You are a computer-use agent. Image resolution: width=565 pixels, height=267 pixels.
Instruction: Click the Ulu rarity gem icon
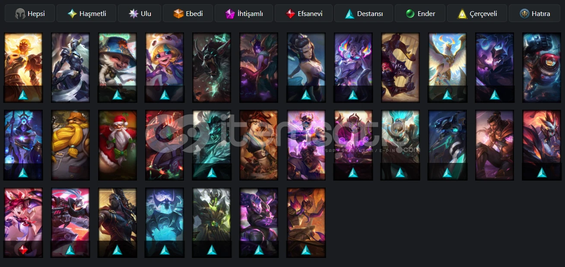[x=134, y=14]
